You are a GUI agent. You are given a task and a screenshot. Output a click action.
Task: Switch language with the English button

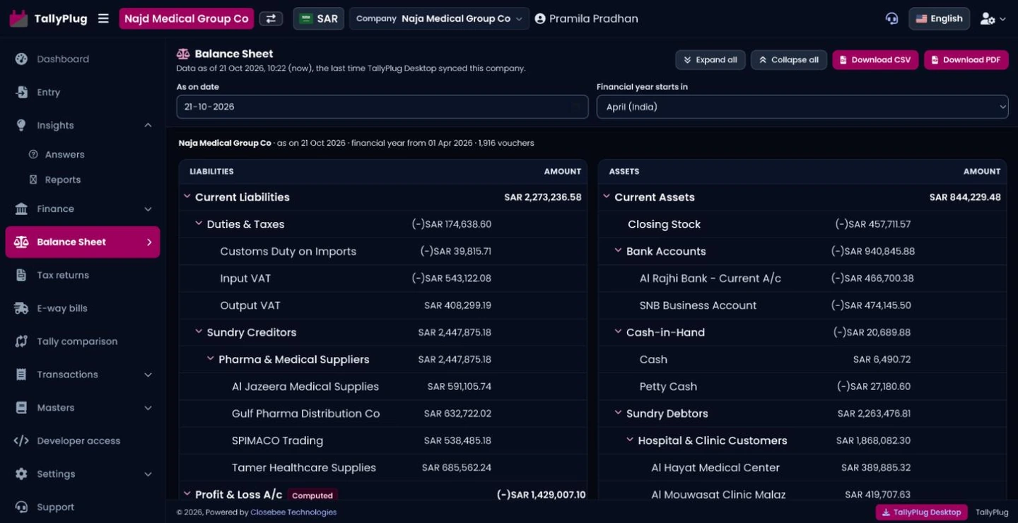click(939, 18)
